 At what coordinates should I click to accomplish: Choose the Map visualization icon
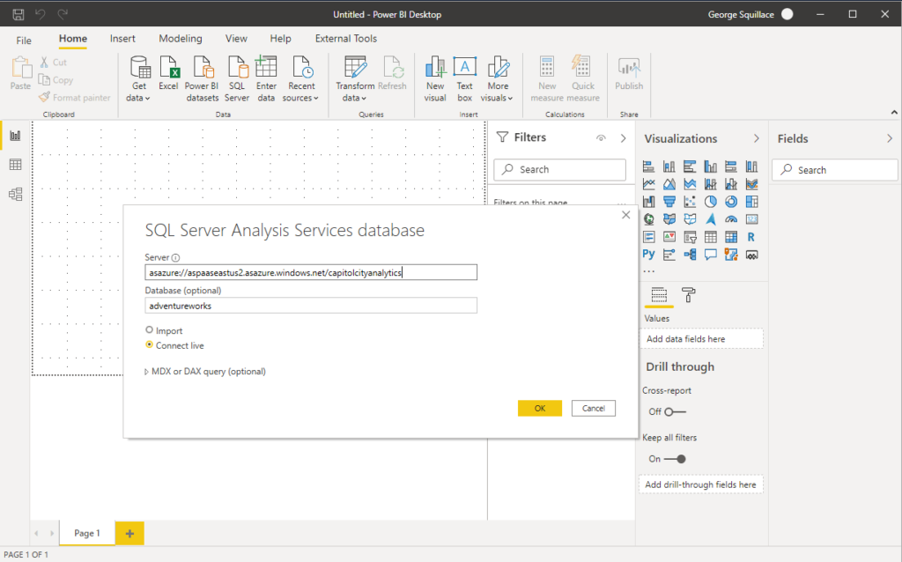(647, 218)
